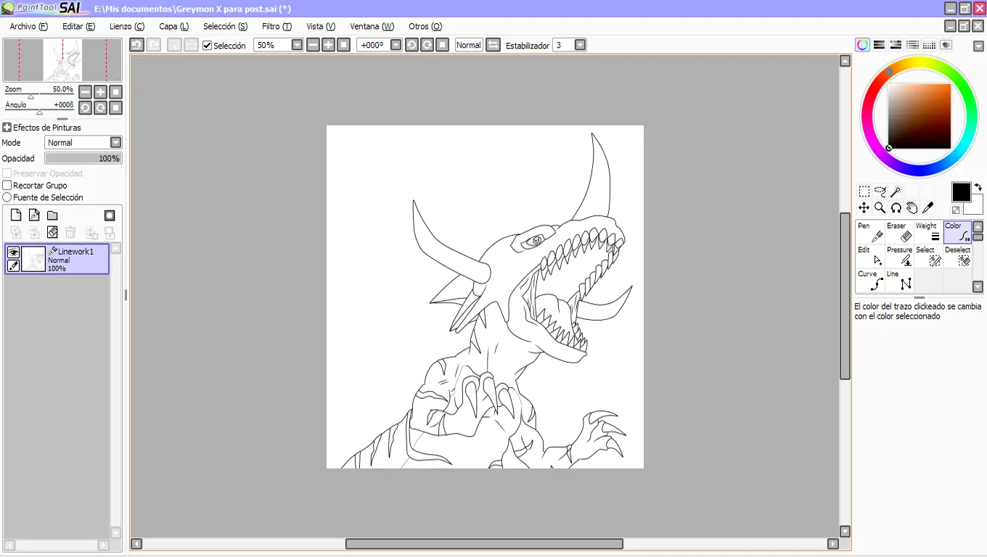
Task: Click the navigator preview thumbnail
Action: coord(62,60)
